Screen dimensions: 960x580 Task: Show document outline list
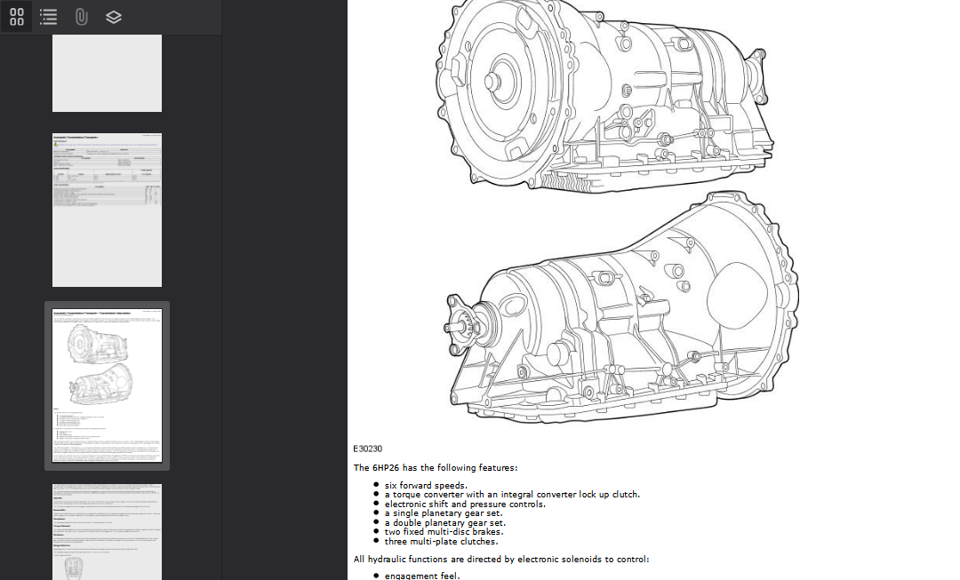coord(48,17)
